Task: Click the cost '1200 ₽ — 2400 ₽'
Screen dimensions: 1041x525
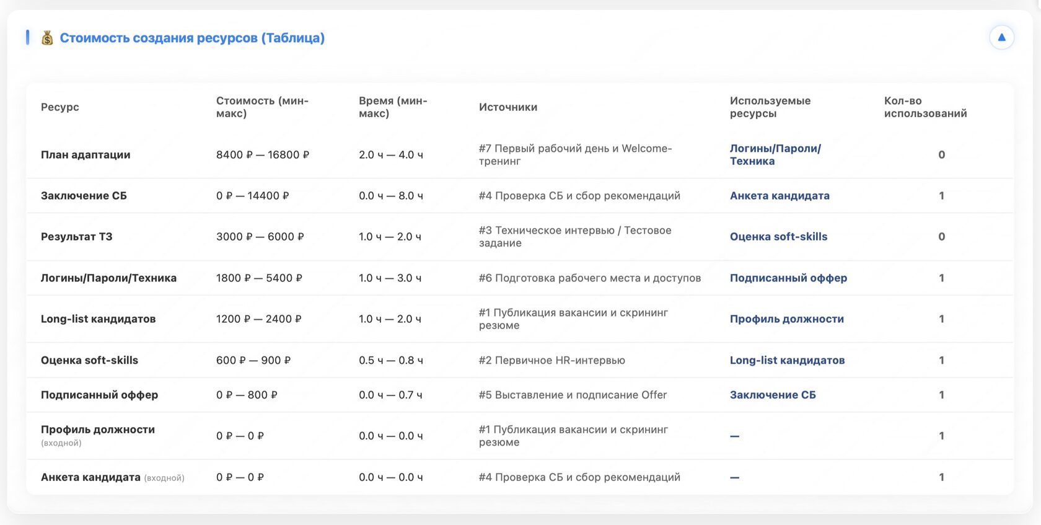Action: (x=259, y=319)
